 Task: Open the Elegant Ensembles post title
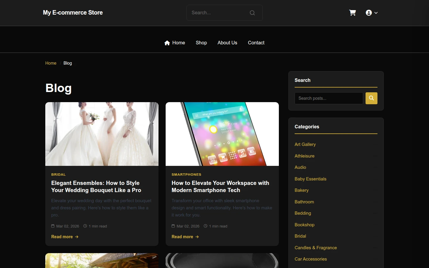[96, 187]
